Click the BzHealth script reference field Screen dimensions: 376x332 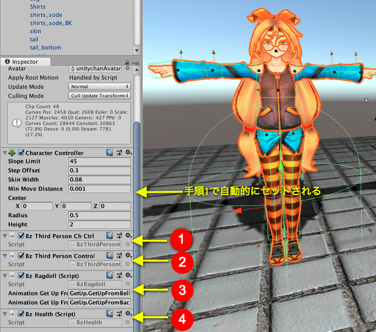coord(95,322)
